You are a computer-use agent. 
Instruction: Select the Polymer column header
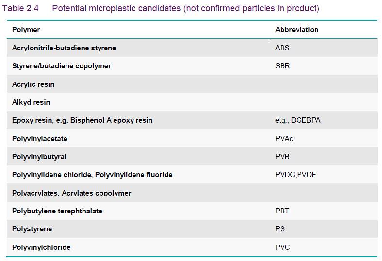[26, 30]
